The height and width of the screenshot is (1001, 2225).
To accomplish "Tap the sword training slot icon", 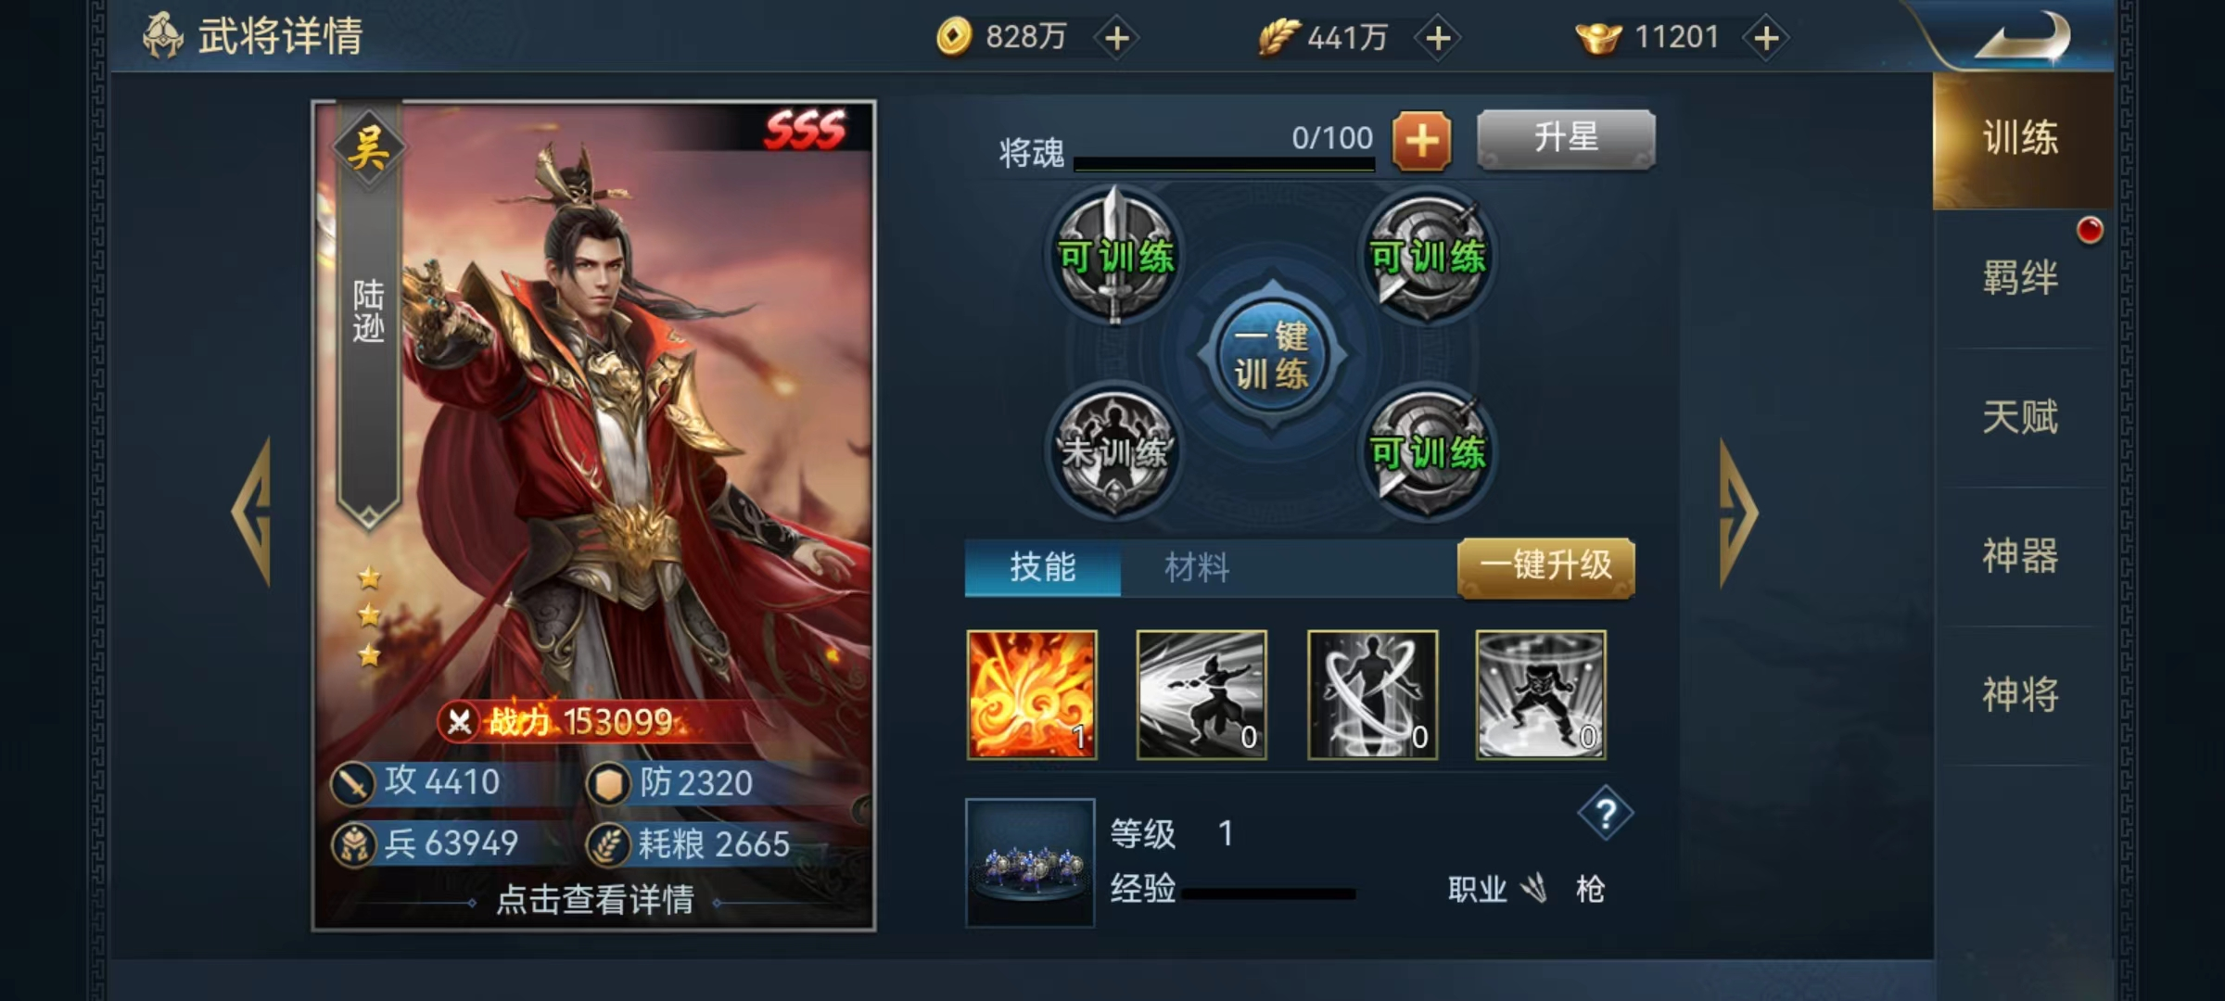I will (x=1115, y=255).
